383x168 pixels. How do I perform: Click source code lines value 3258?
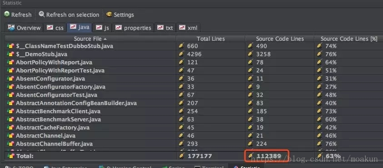(264, 54)
